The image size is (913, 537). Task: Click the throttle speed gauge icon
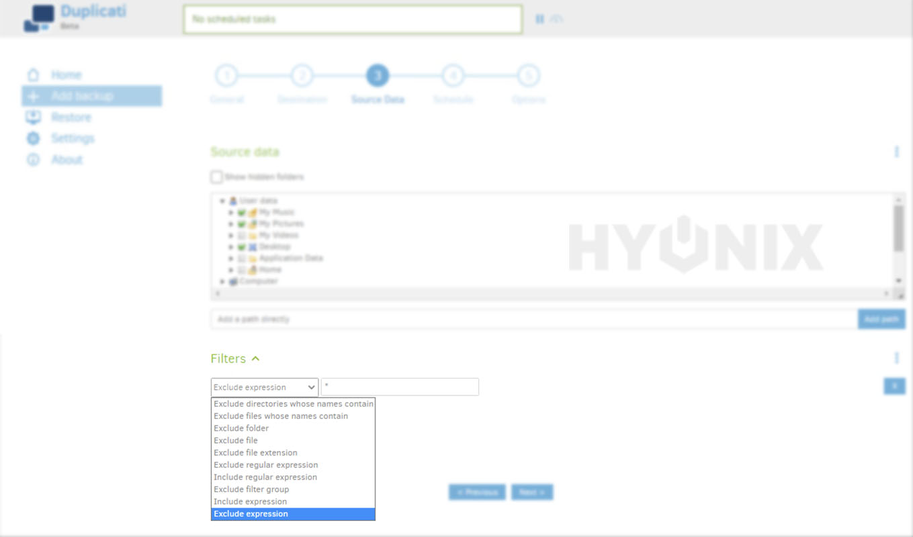[x=556, y=19]
